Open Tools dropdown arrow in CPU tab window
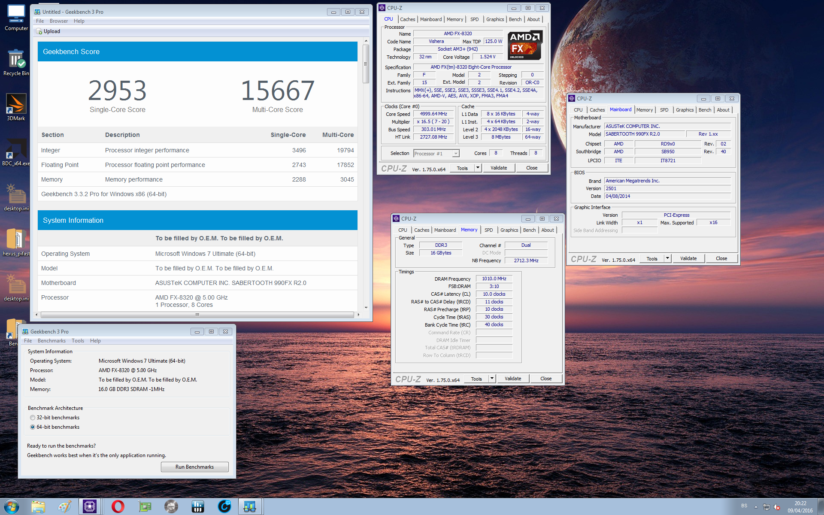824x515 pixels. click(x=478, y=168)
